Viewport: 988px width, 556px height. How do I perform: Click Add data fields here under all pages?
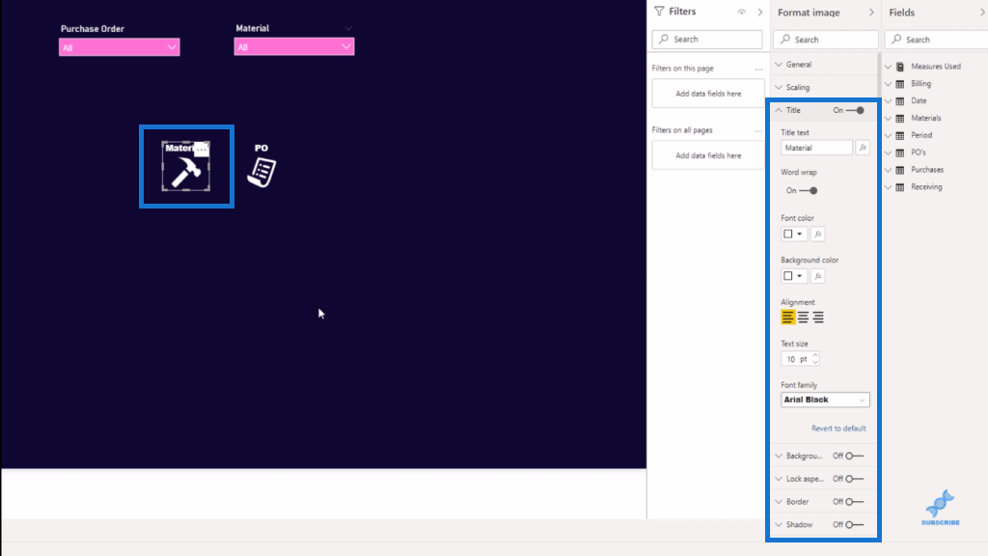click(708, 155)
